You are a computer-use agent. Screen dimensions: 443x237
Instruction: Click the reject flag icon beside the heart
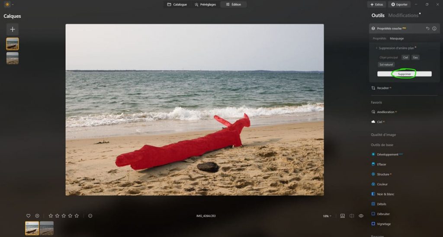[x=37, y=216]
